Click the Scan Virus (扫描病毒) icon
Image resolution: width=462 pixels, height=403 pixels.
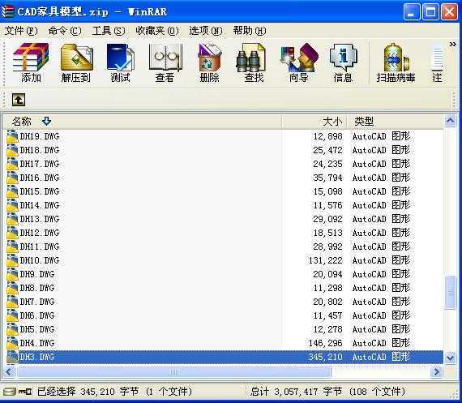click(396, 62)
